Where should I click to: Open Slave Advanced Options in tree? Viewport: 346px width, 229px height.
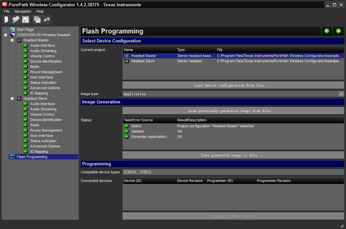(45, 146)
